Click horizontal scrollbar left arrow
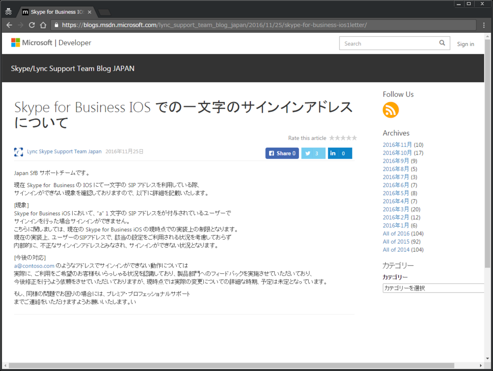 pyautogui.click(x=5, y=366)
